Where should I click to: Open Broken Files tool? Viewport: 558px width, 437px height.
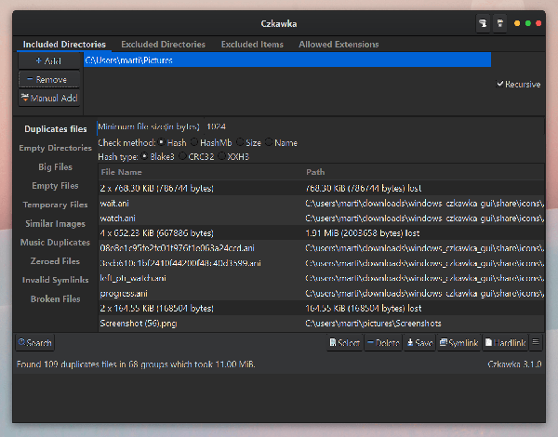point(56,298)
